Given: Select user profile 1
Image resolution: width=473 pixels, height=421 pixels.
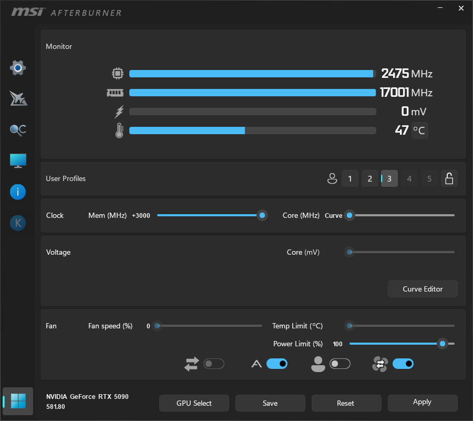Looking at the screenshot, I should (x=350, y=179).
